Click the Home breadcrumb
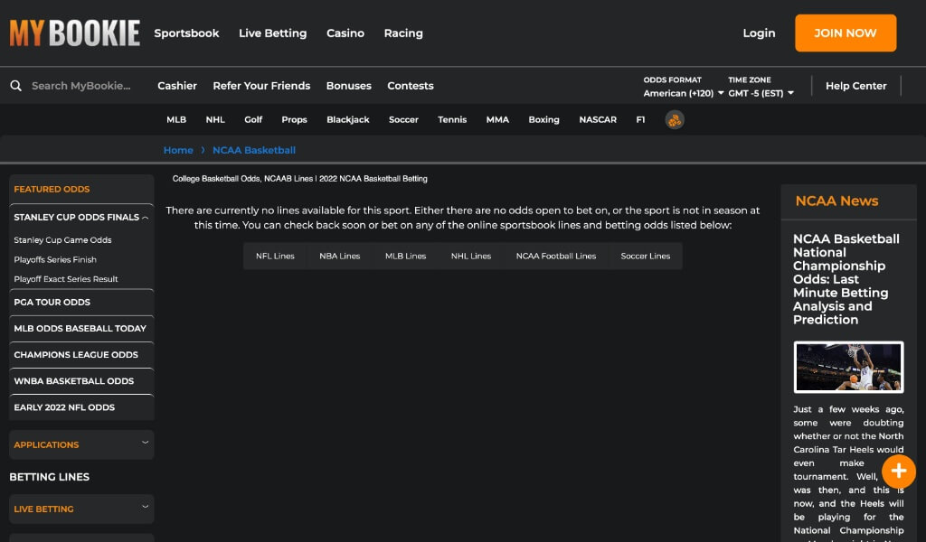The image size is (926, 542). pyautogui.click(x=178, y=150)
